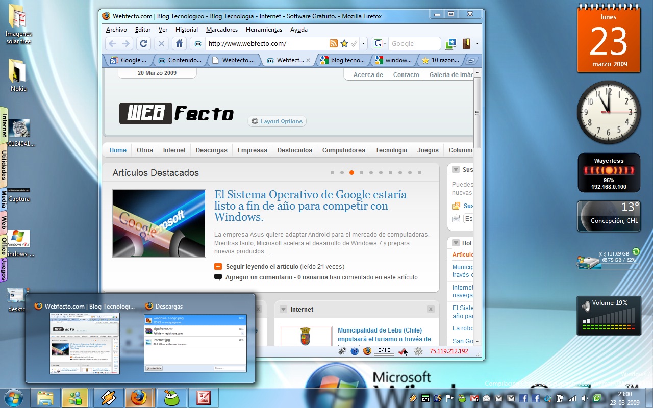Open the Marcadores menu
Screen dimensions: 653x408
pyautogui.click(x=221, y=30)
